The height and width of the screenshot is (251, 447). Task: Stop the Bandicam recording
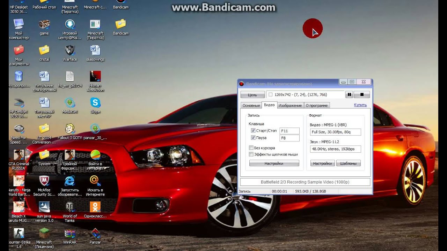pos(362,94)
